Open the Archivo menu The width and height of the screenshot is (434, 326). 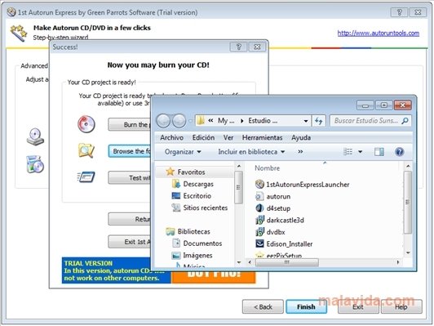point(171,138)
